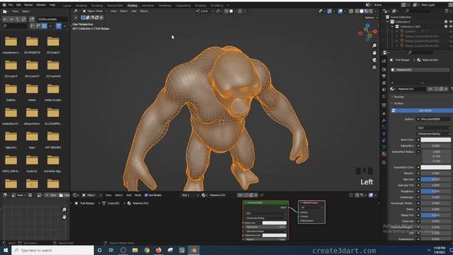This screenshot has height=255, width=453.
Task: Open the Render menu
Action: [x=28, y=5]
